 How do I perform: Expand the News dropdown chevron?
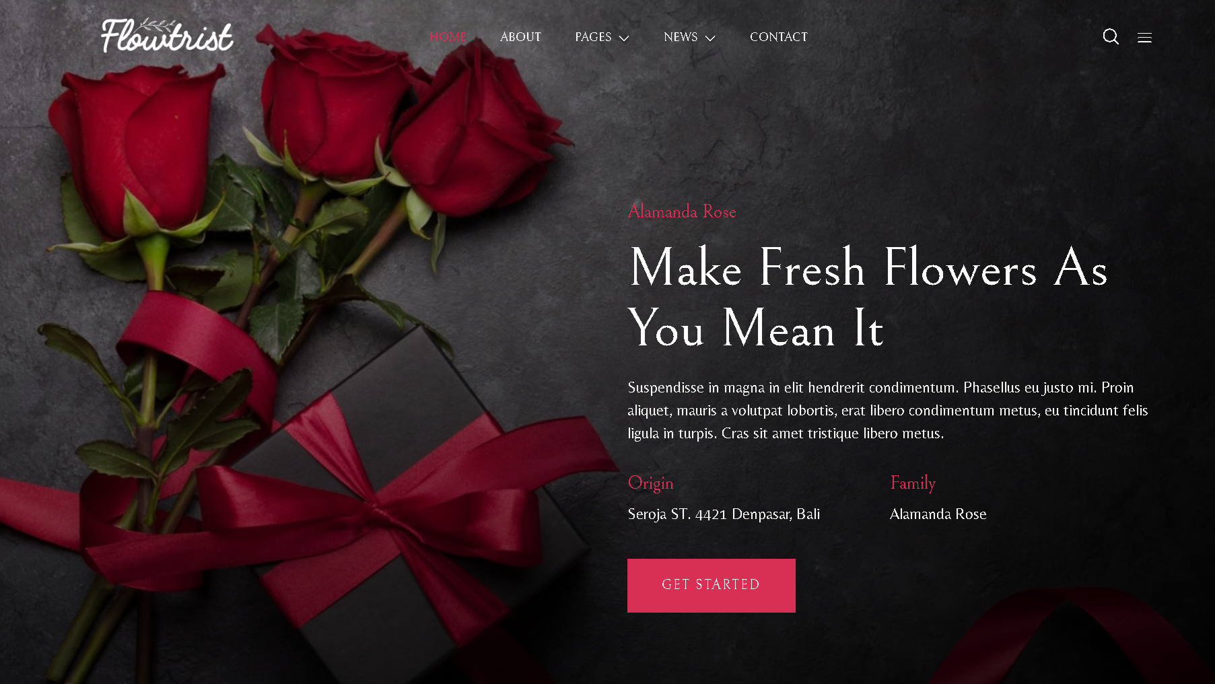click(709, 38)
